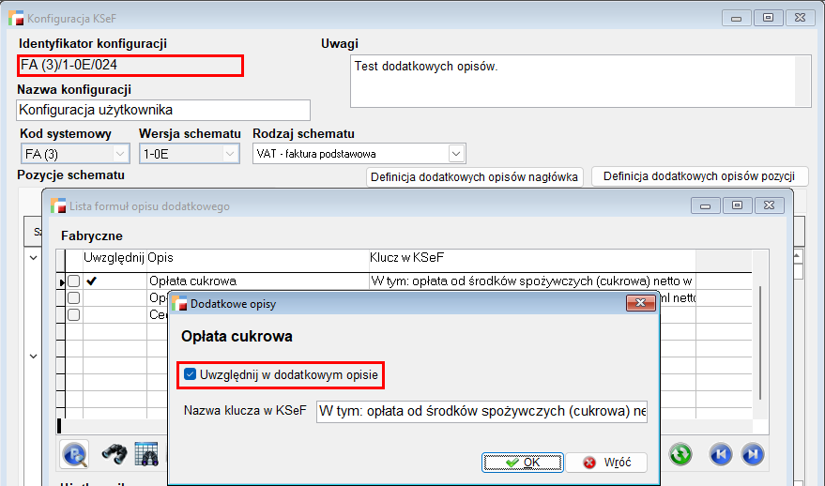Open the Wersja schematu dropdown

pos(230,154)
